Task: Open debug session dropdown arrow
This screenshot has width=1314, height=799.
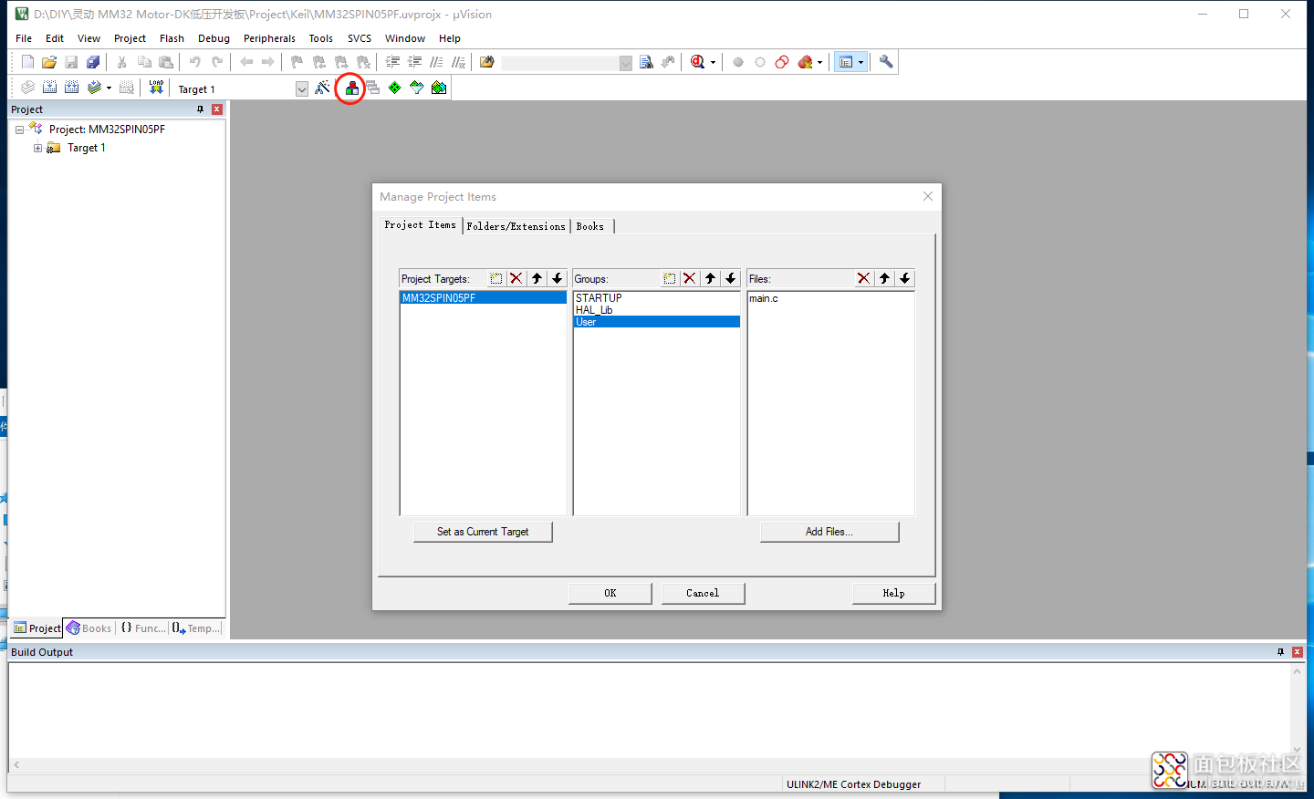Action: click(x=713, y=63)
